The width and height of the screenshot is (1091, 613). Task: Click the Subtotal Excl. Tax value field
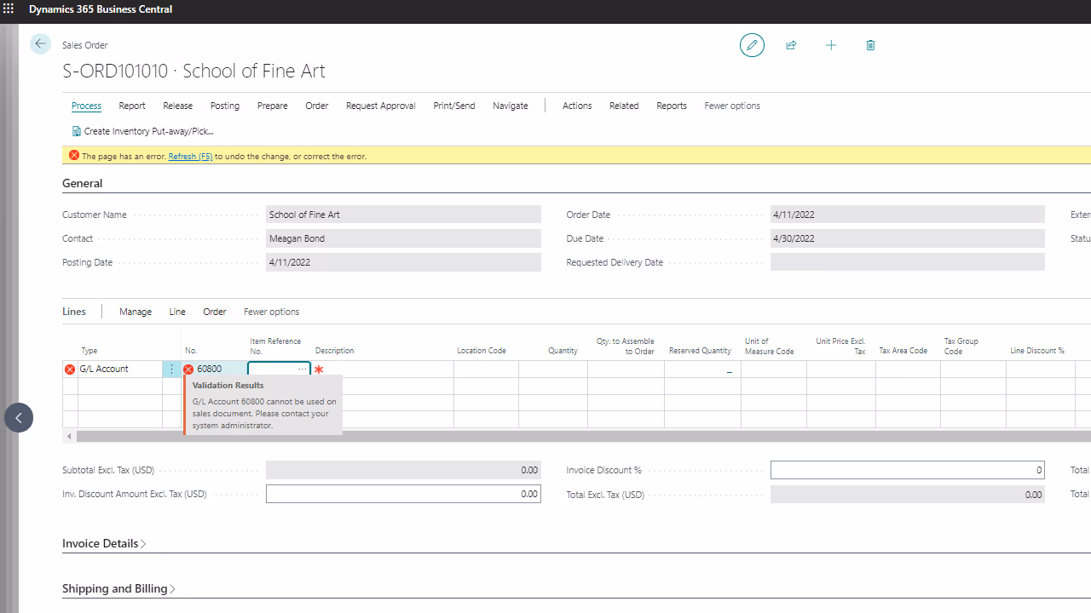[x=403, y=470]
